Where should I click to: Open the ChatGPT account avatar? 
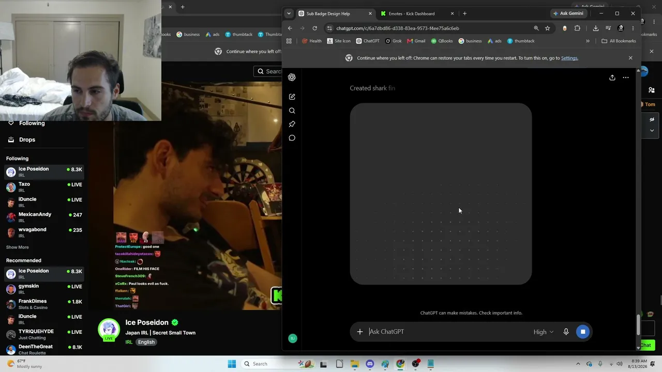[x=293, y=338]
